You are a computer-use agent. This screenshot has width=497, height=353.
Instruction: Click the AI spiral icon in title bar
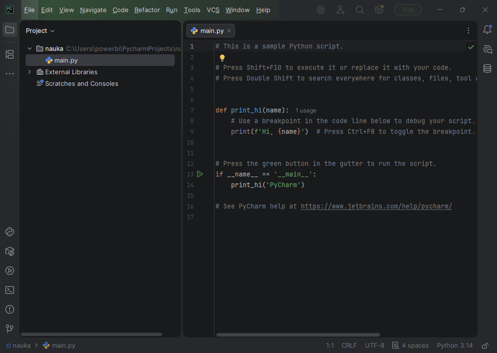321,10
